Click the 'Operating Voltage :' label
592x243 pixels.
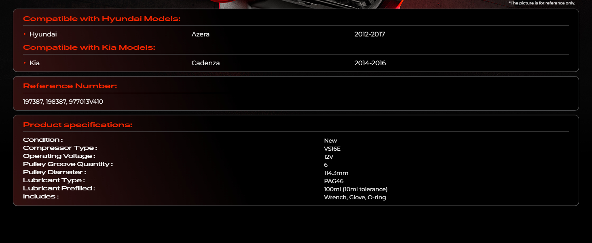59,156
